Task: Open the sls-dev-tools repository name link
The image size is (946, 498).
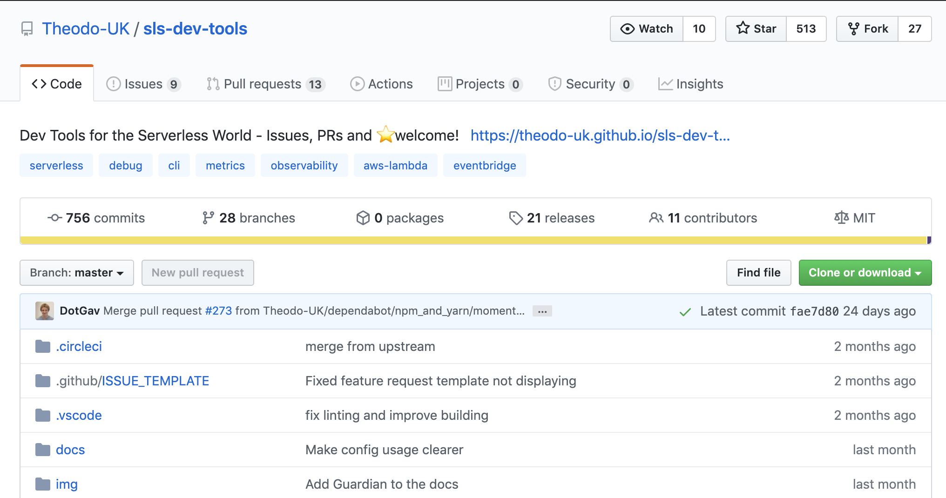Action: (195, 29)
